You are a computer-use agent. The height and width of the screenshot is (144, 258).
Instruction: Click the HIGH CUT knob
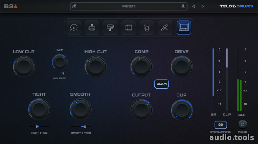[95, 66]
